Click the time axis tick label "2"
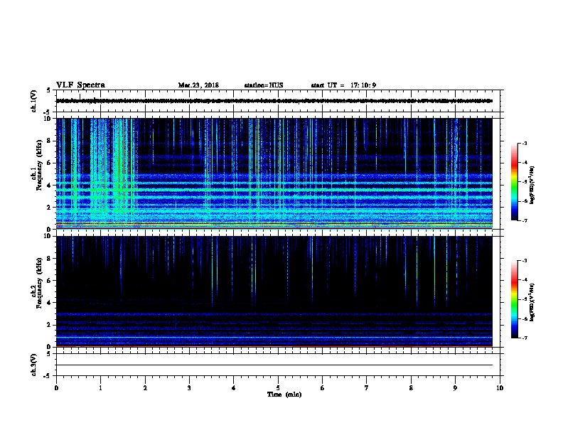 145,388
